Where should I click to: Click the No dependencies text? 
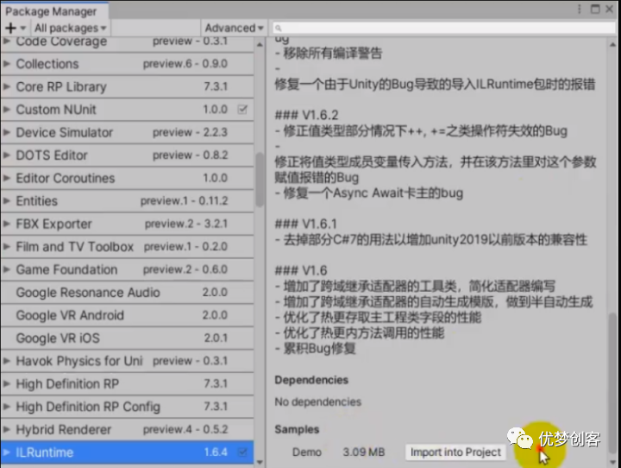tap(318, 402)
